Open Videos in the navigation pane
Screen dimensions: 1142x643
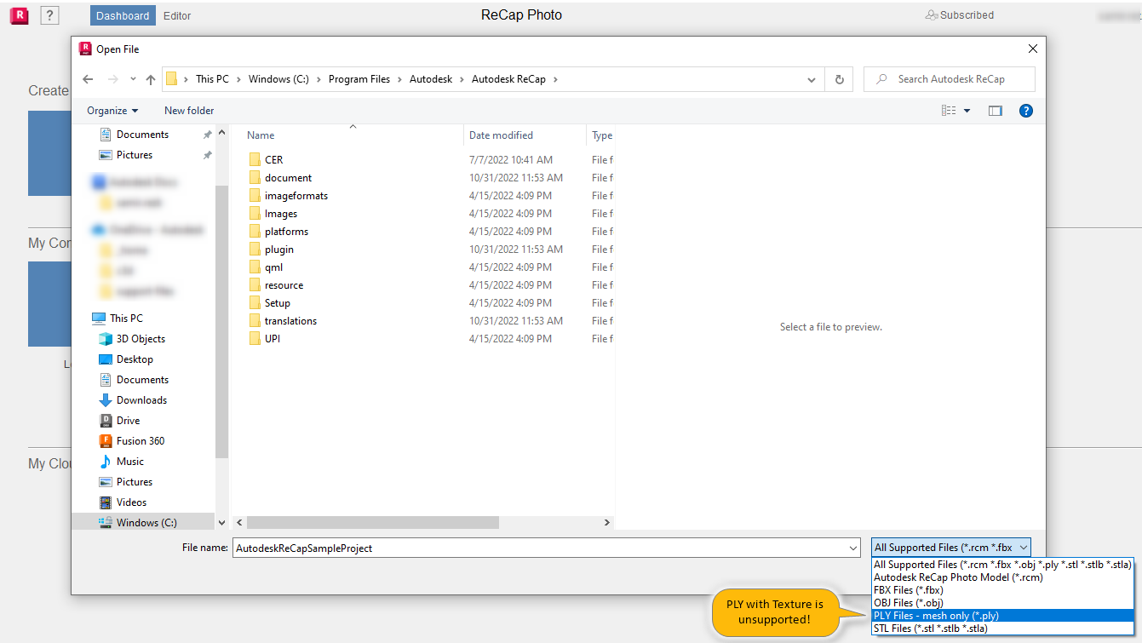click(123, 502)
